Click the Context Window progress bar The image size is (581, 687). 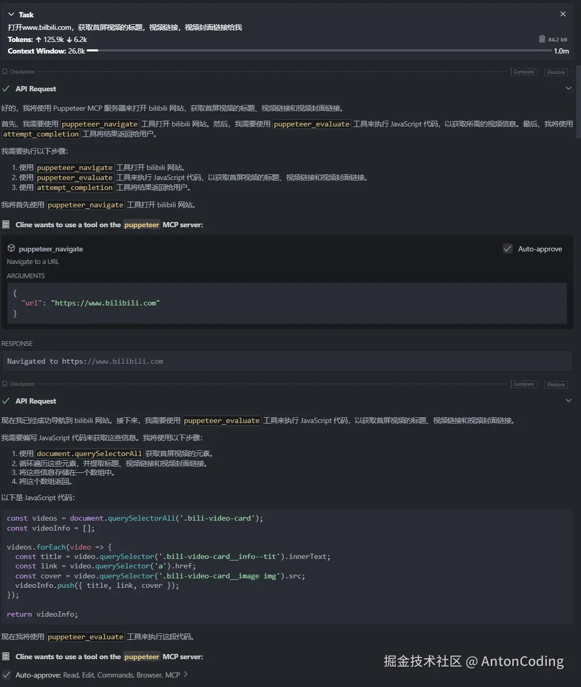coord(320,51)
